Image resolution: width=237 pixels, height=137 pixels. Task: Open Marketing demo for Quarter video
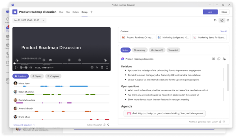click(x=209, y=37)
